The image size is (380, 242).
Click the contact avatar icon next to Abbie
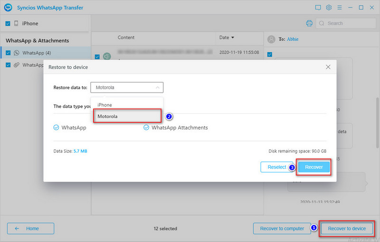[x=271, y=39]
